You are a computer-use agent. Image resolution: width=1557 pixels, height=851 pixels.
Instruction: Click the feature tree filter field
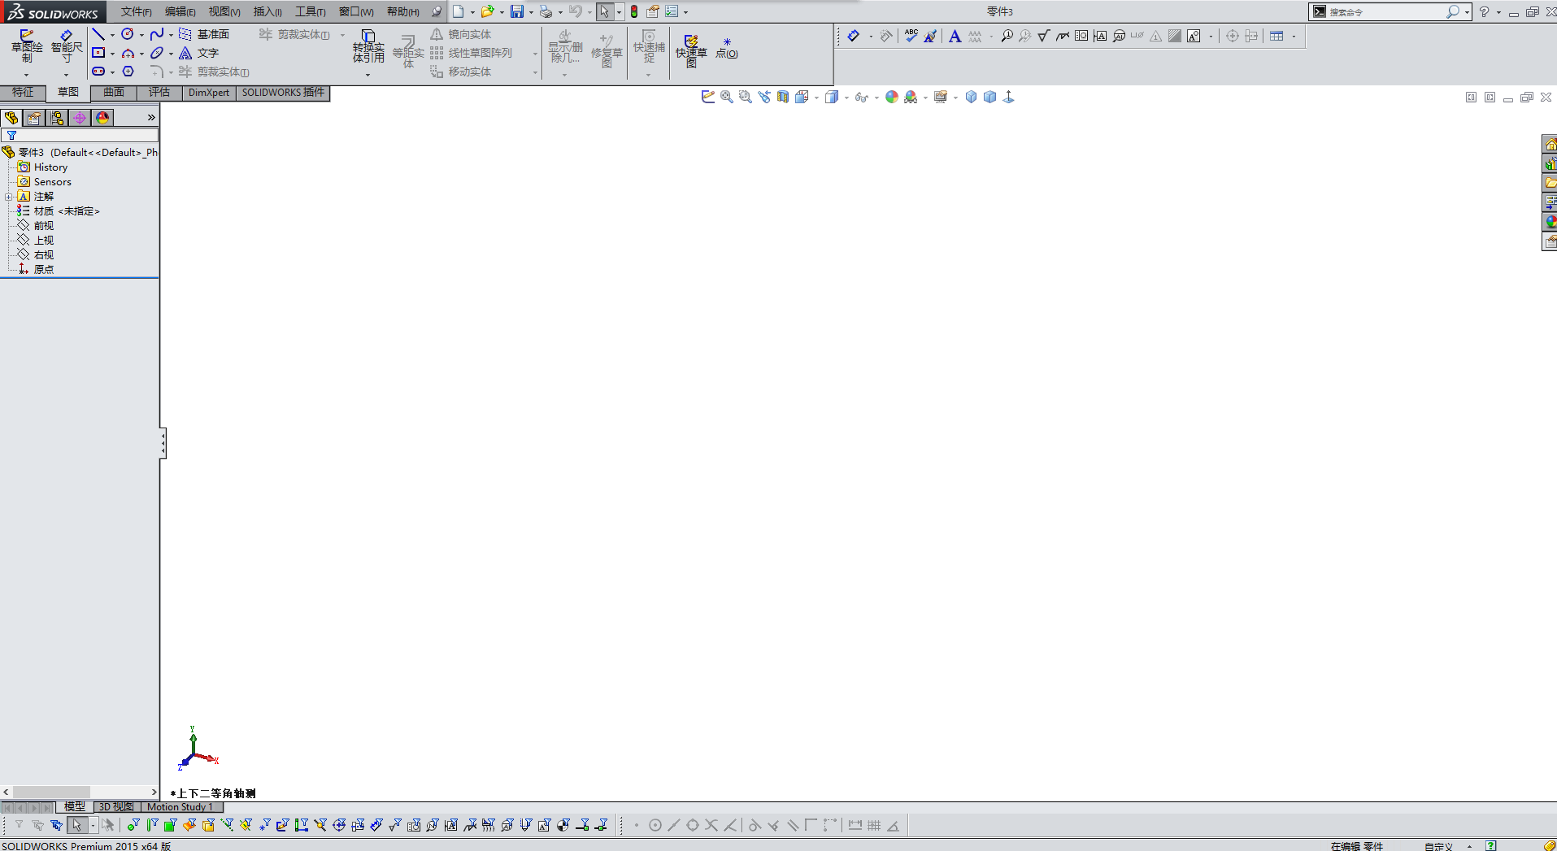[x=80, y=136]
